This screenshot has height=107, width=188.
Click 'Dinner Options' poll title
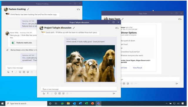pyautogui.click(x=129, y=33)
